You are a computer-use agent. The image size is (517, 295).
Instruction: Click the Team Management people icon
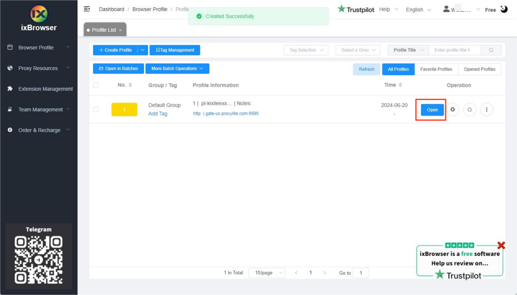[10, 109]
